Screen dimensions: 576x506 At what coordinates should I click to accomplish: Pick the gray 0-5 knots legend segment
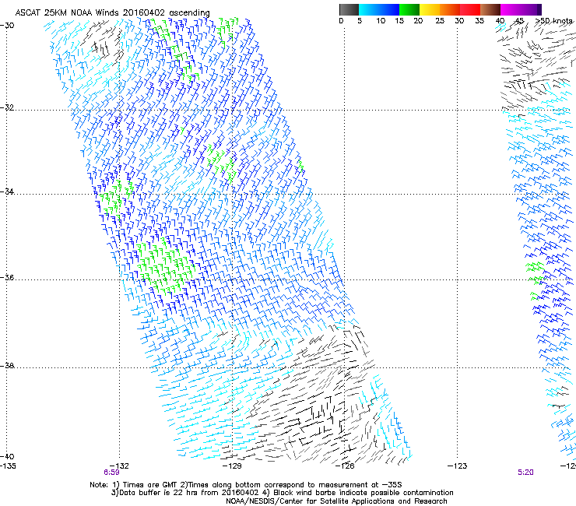coord(349,9)
